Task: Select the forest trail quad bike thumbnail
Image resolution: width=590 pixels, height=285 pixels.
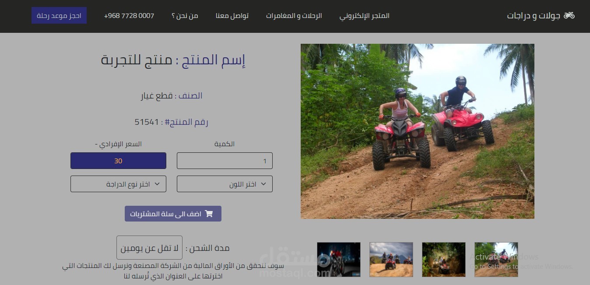Action: pos(444,260)
